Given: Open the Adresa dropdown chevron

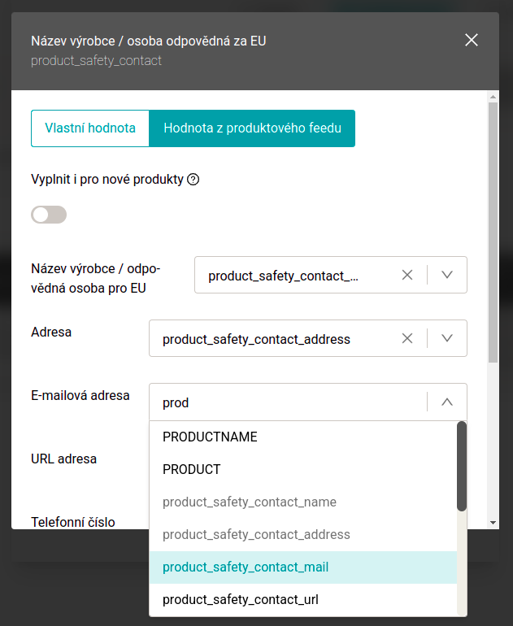Looking at the screenshot, I should 447,338.
